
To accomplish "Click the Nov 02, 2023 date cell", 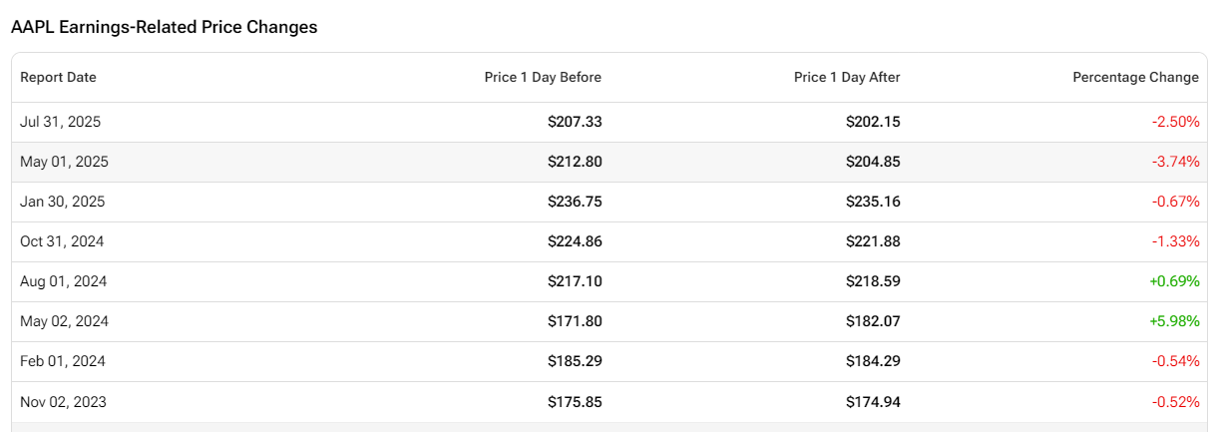I will (x=63, y=402).
